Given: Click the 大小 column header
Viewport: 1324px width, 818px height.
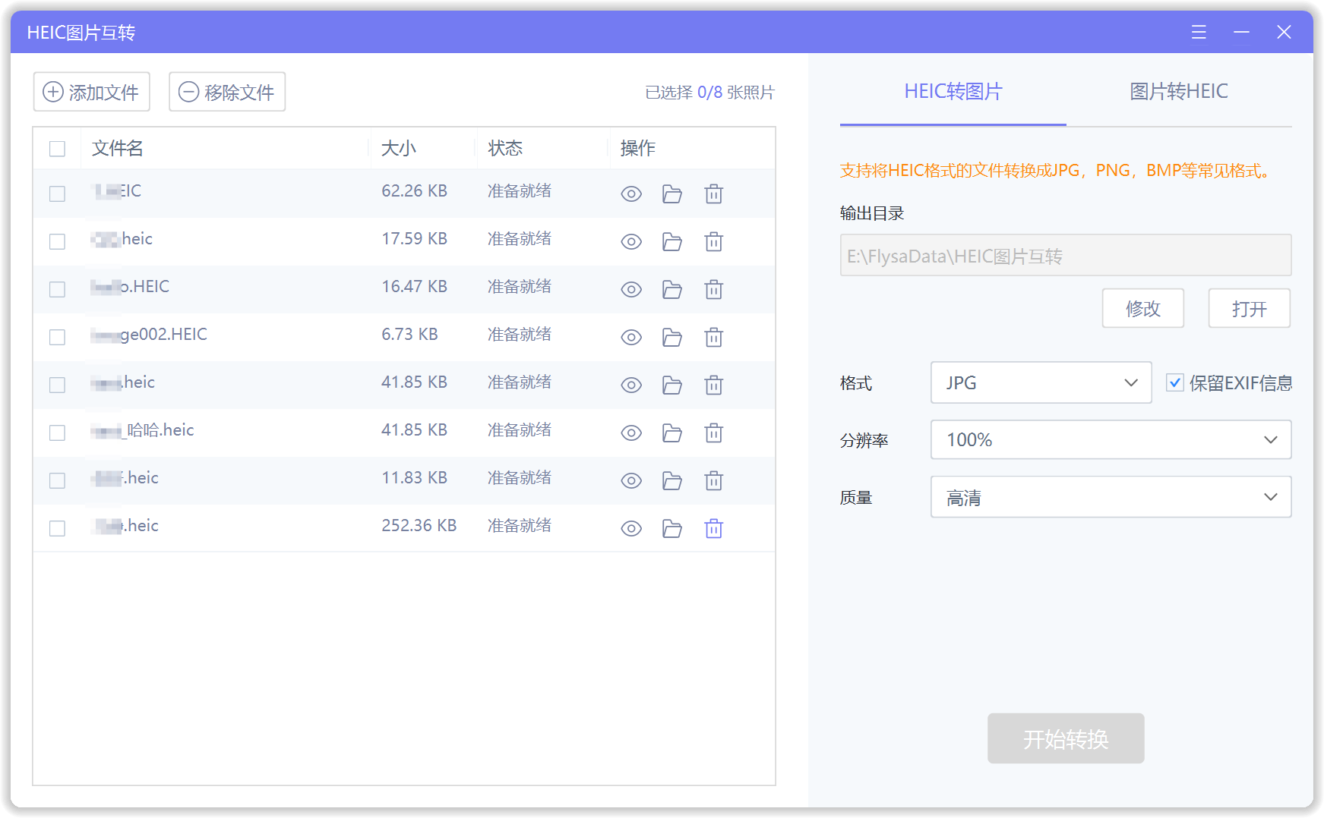Looking at the screenshot, I should [399, 149].
